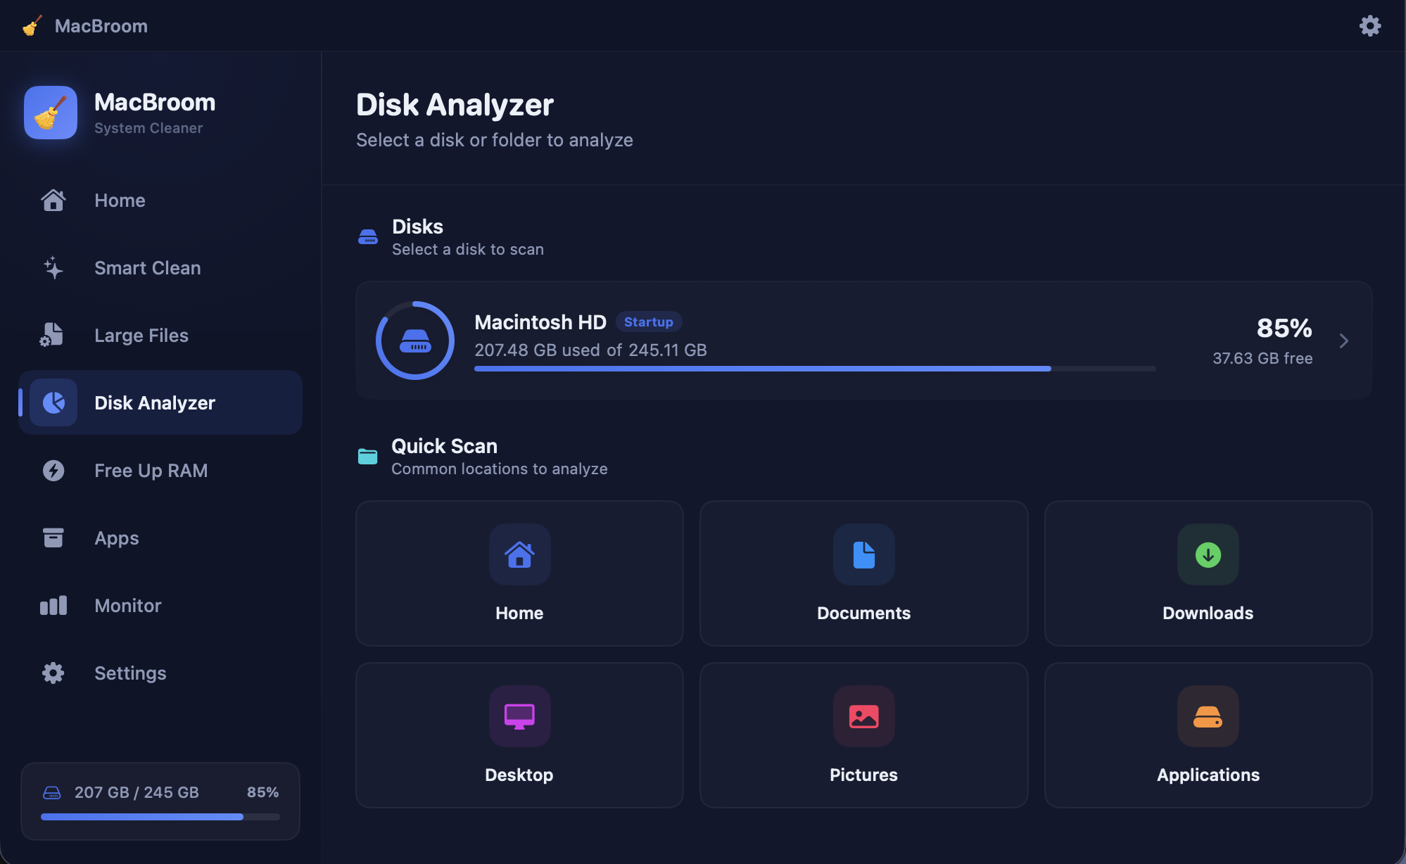Click the 'System Cleaner' tagline

pyautogui.click(x=148, y=128)
